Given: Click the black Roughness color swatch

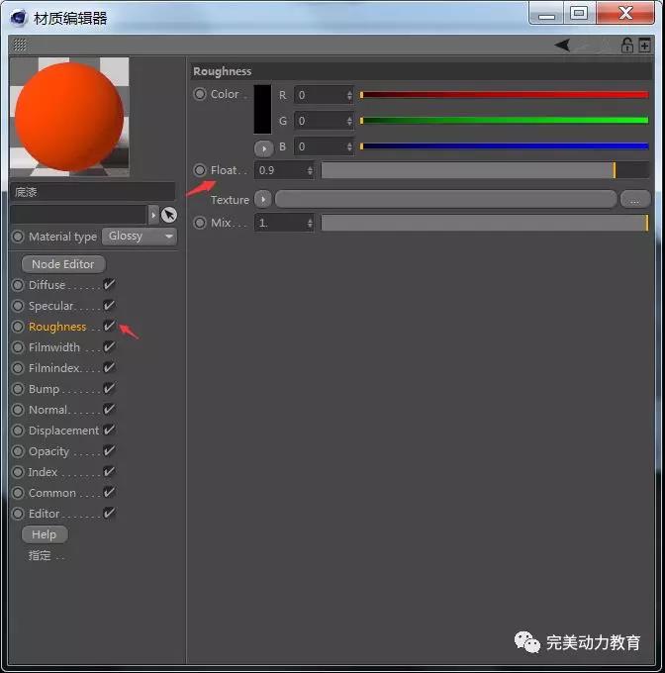Looking at the screenshot, I should [262, 109].
